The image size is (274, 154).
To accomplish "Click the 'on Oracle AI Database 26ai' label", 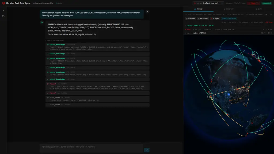I will pyautogui.click(x=43, y=3).
